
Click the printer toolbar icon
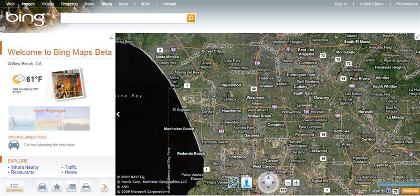86,187
